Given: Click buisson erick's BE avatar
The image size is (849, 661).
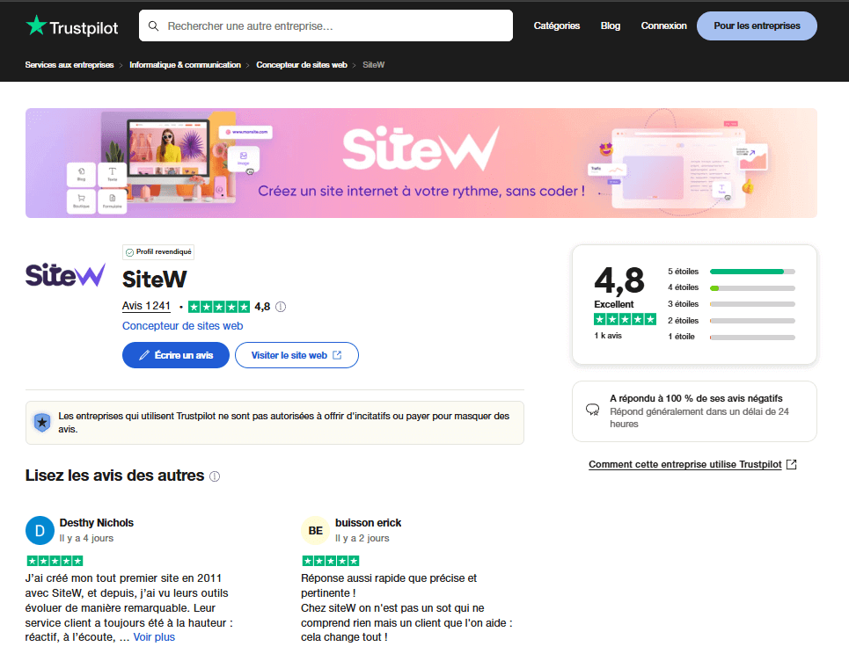Looking at the screenshot, I should (x=315, y=530).
